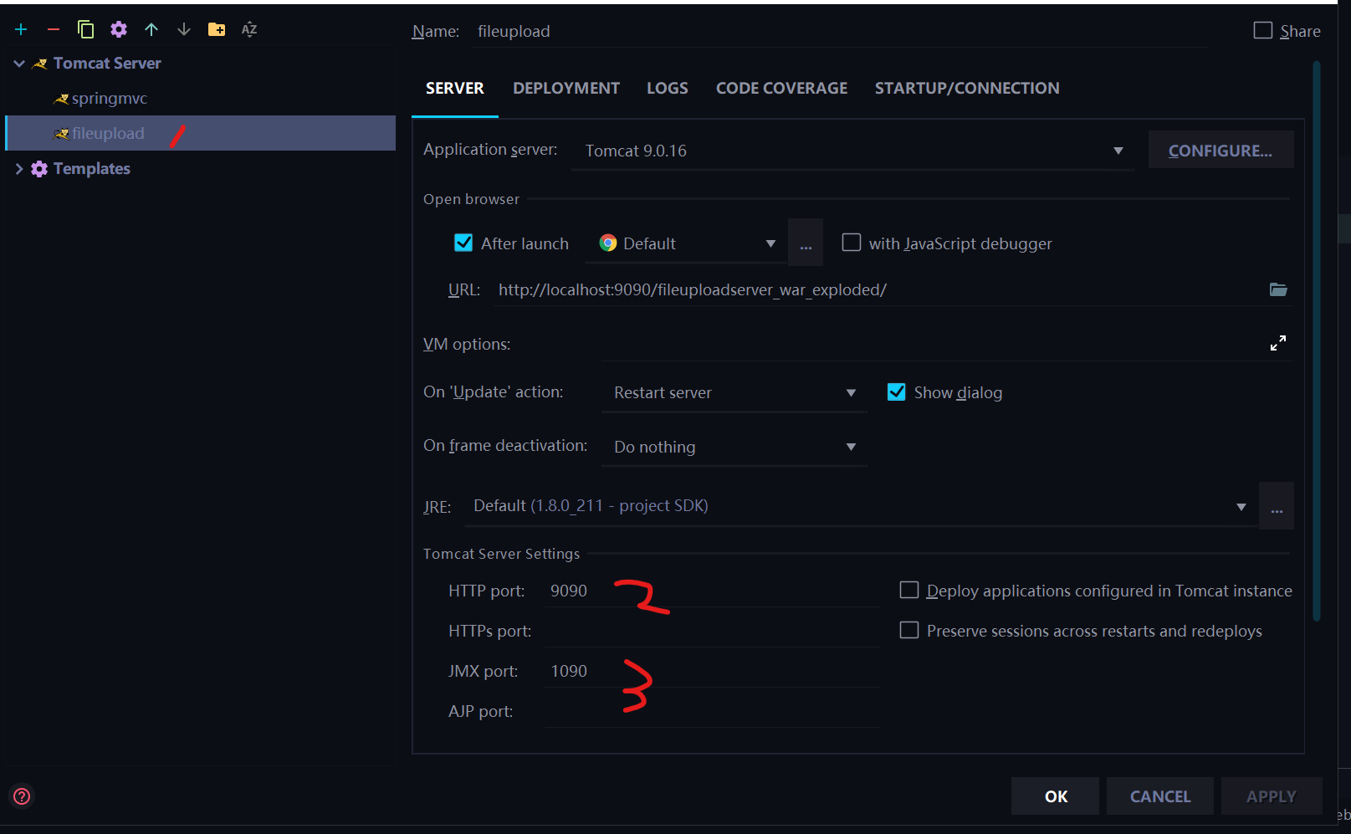Click the Templates gear icon

[39, 169]
